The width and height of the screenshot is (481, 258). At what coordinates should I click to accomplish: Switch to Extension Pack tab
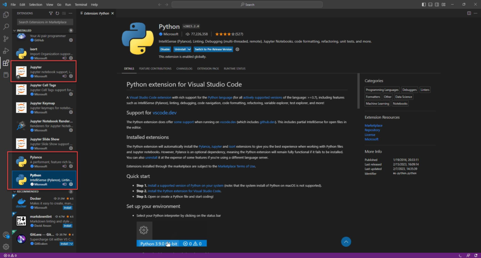(208, 68)
